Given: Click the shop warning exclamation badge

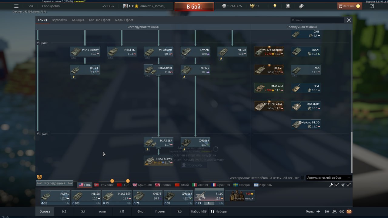Looking at the screenshot, I should tap(358, 6).
